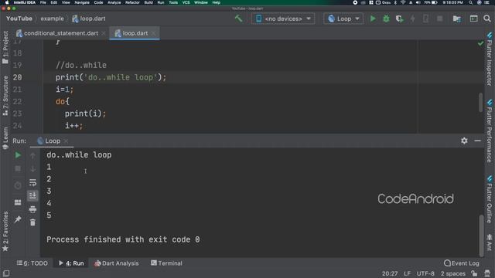This screenshot has width=495, height=278.
Task: Open Run panel settings gear
Action: pos(464,141)
